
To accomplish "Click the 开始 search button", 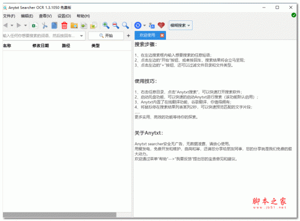I will (106, 35).
